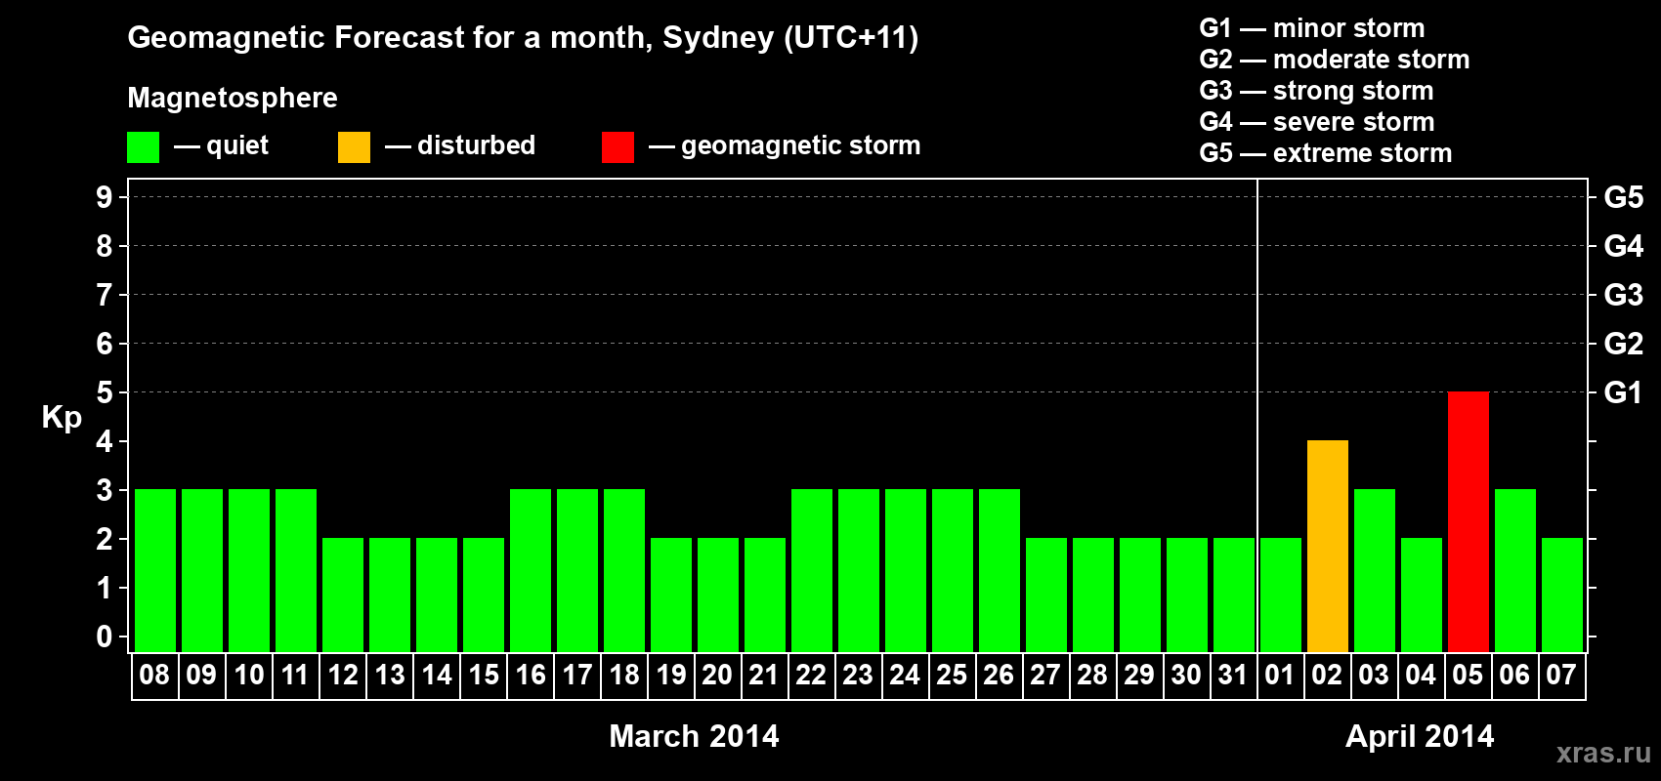Click the green bar for March 08

coord(154,570)
